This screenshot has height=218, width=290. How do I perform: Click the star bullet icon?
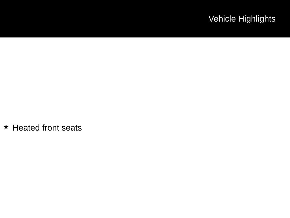point(6,127)
